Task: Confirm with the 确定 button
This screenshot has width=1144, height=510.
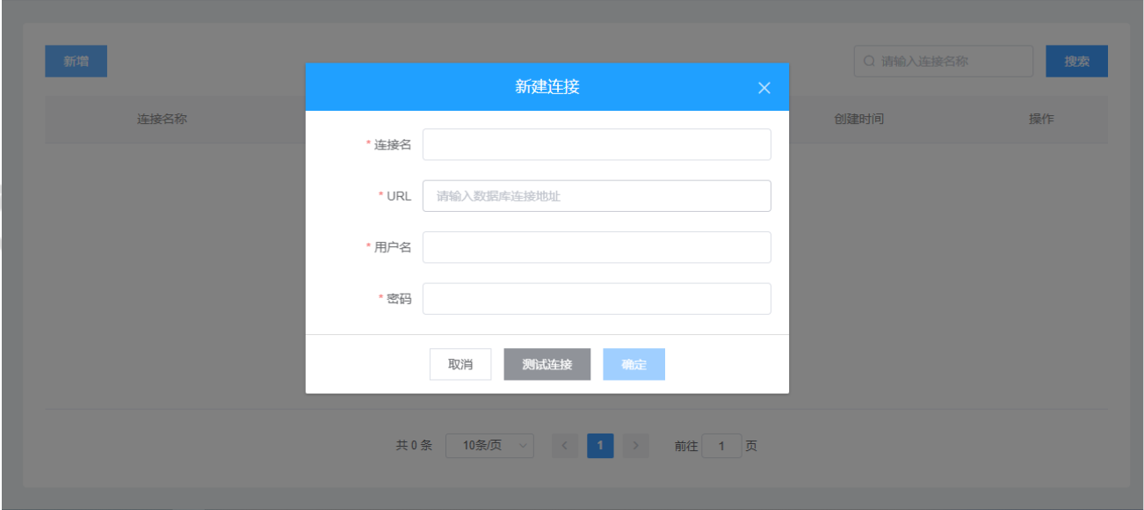Action: pos(634,364)
